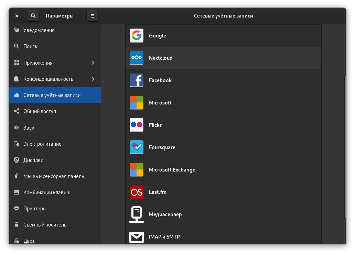This screenshot has height=254, width=355.
Task: Click the Приложения grid icon
Action: (x=16, y=63)
